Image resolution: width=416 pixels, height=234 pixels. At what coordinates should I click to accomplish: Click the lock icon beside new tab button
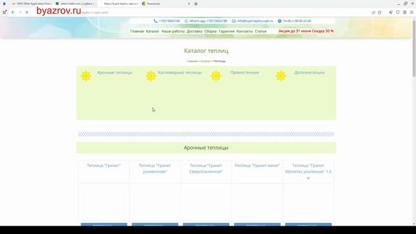pyautogui.click(x=196, y=4)
